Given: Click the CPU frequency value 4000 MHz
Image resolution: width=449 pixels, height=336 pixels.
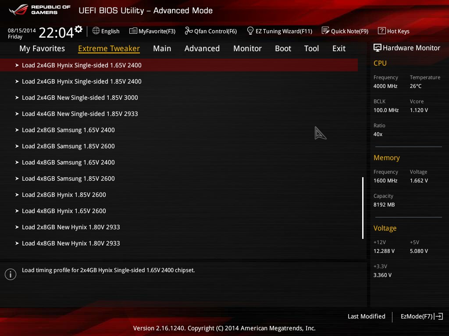Looking at the screenshot, I should (385, 86).
